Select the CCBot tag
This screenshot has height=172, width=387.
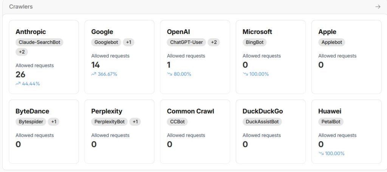[177, 122]
